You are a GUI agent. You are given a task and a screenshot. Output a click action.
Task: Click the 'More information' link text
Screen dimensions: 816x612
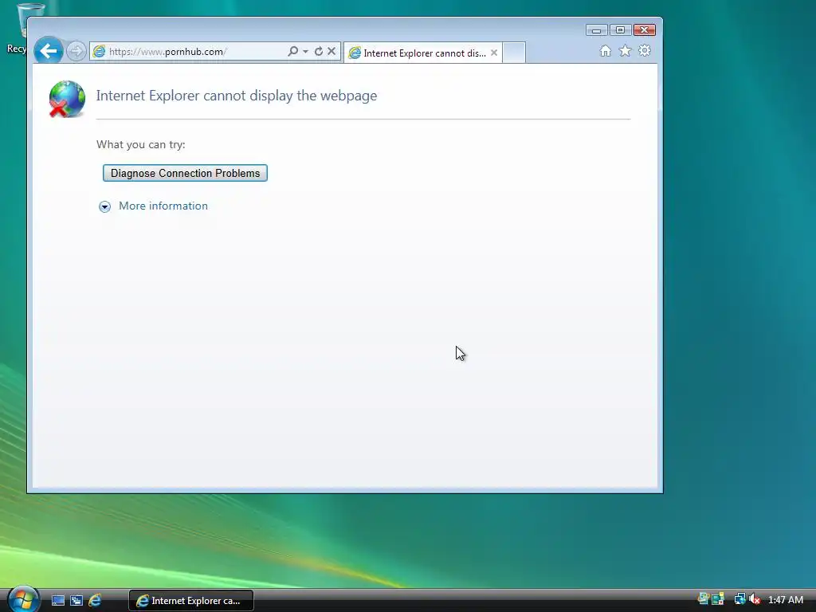click(163, 206)
